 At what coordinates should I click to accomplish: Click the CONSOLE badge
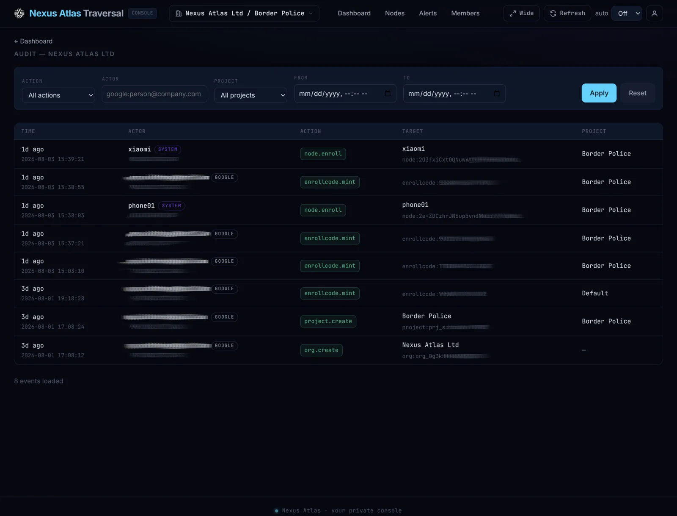pos(142,14)
